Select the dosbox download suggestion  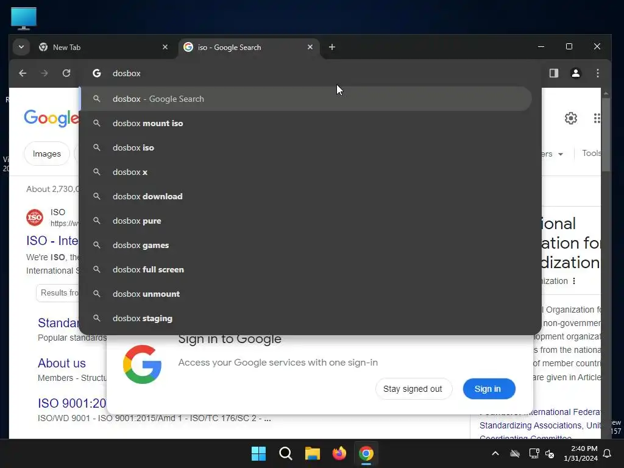(306, 196)
